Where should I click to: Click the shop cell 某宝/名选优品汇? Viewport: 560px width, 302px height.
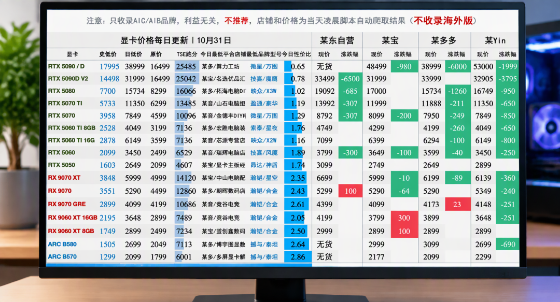point(223,79)
